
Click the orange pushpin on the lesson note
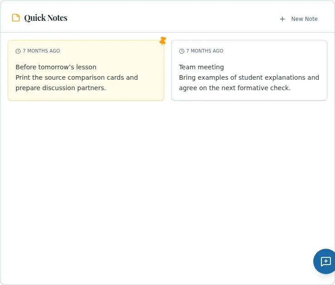(163, 41)
